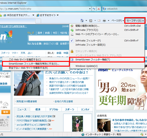
Task: Open the address bar history dropdown arrow
Action: [x=90, y=9]
